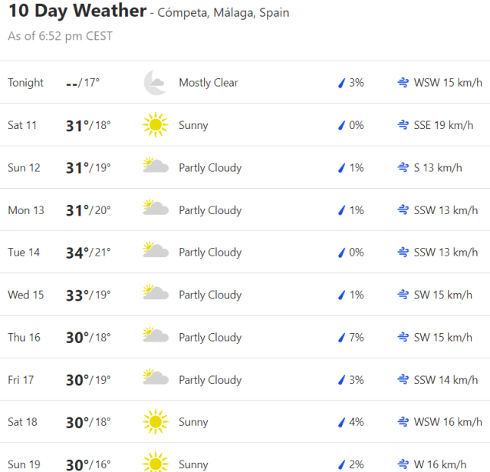Click the SSW 14 km/h wind text
The image size is (490, 472).
pos(446,379)
